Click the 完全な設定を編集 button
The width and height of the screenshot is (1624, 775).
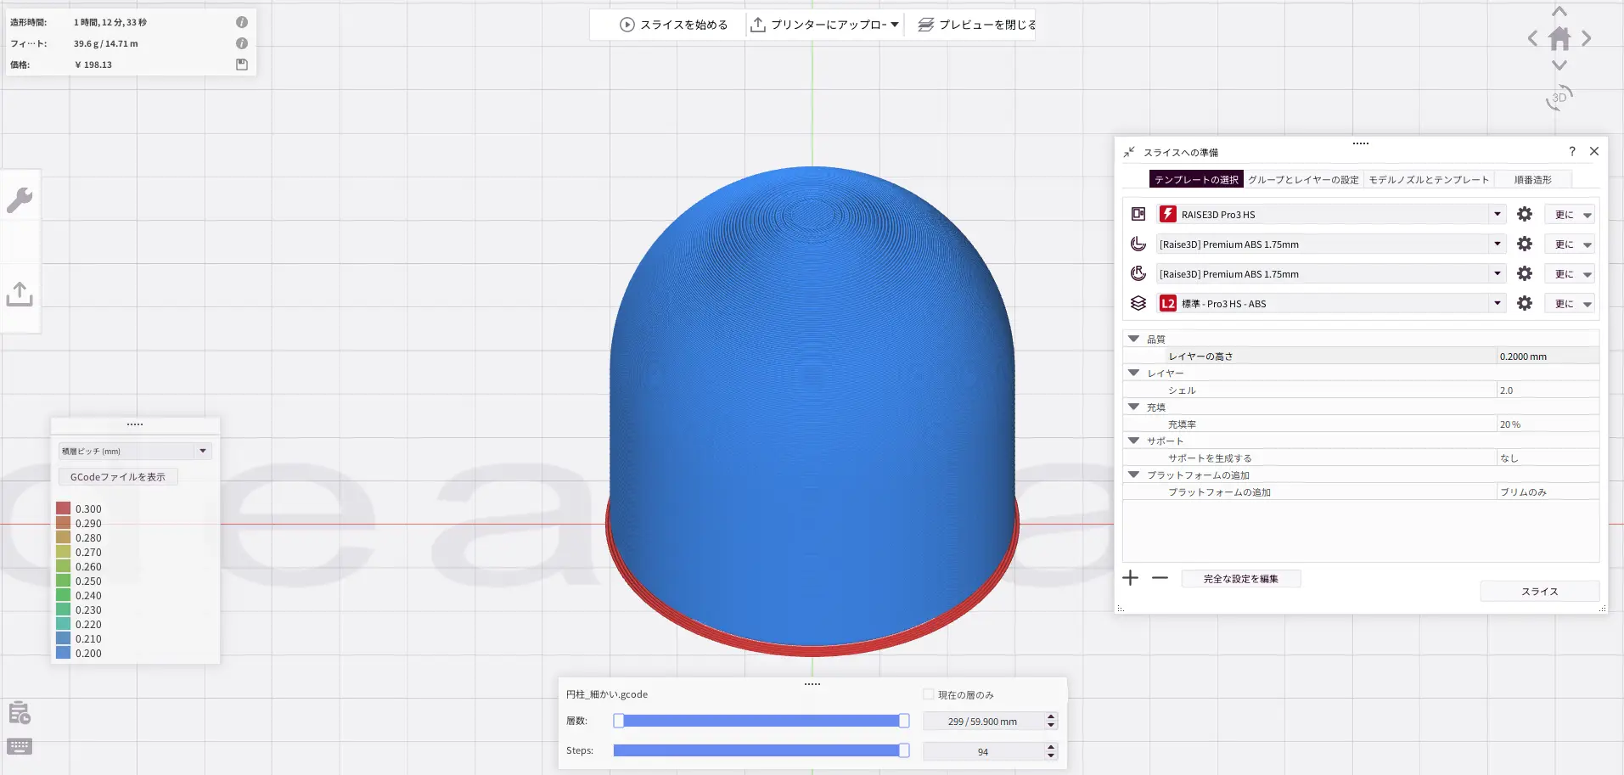tap(1240, 579)
